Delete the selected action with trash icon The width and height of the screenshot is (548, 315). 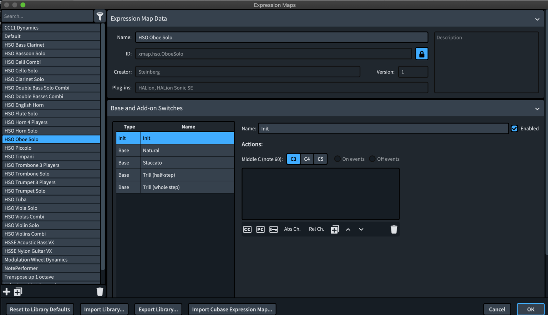pyautogui.click(x=394, y=229)
